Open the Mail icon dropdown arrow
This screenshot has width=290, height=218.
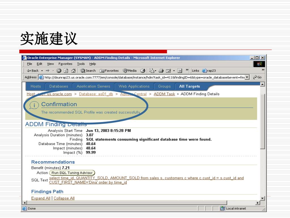155,71
